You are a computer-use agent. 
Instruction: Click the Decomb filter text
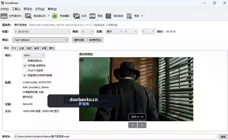coord(28,104)
